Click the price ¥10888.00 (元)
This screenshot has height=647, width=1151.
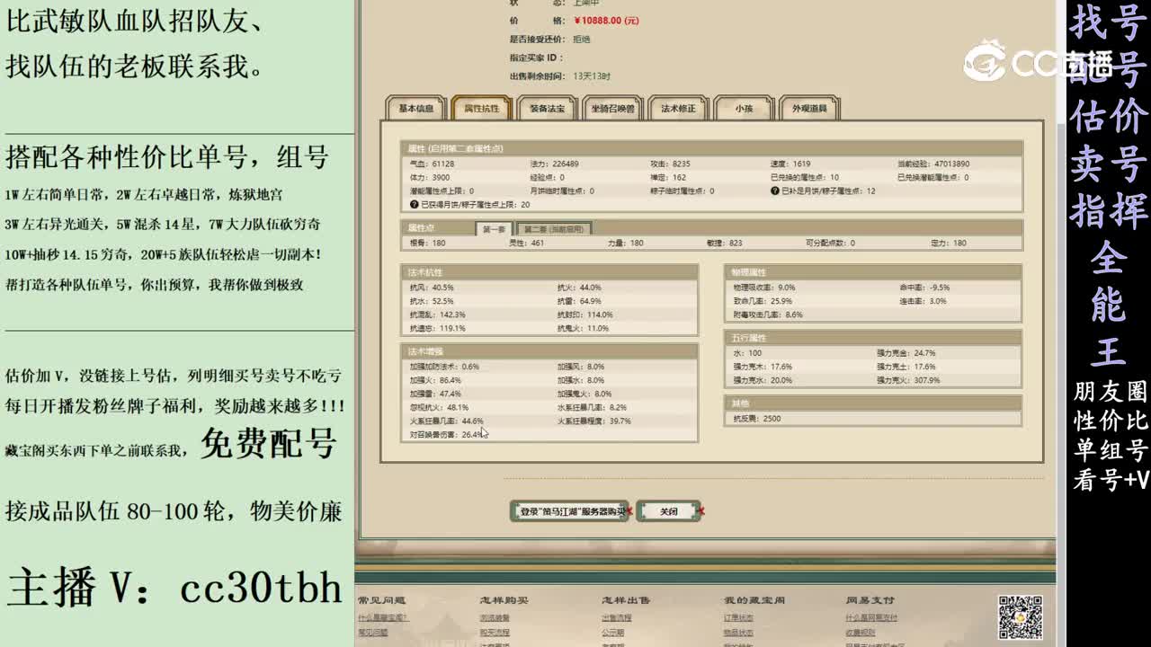click(605, 21)
